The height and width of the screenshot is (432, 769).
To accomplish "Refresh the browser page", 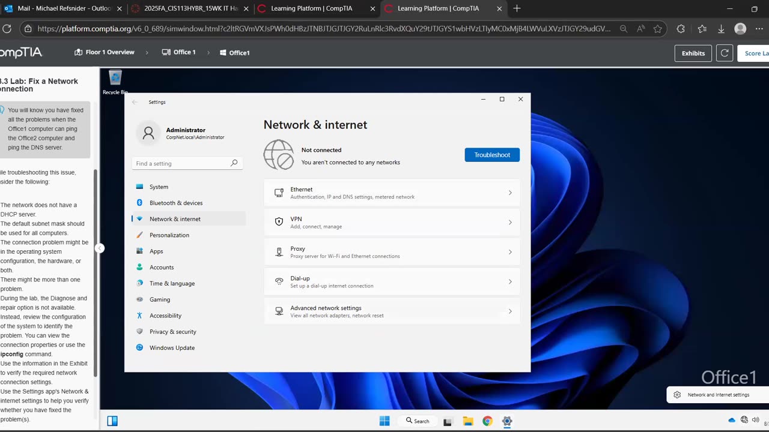I will click(x=7, y=28).
